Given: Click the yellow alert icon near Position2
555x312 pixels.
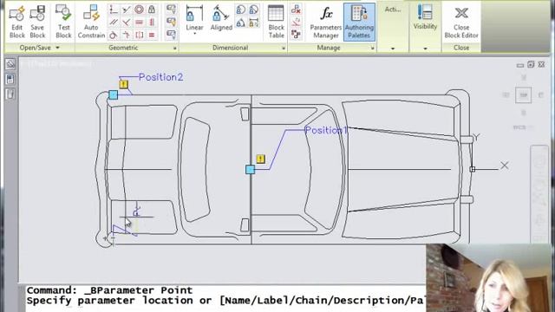Looking at the screenshot, I should [123, 85].
